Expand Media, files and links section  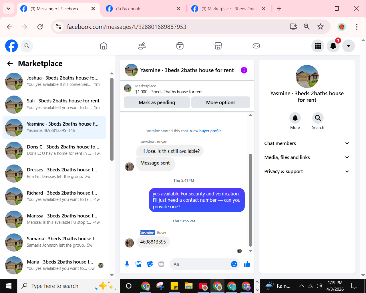point(307,157)
